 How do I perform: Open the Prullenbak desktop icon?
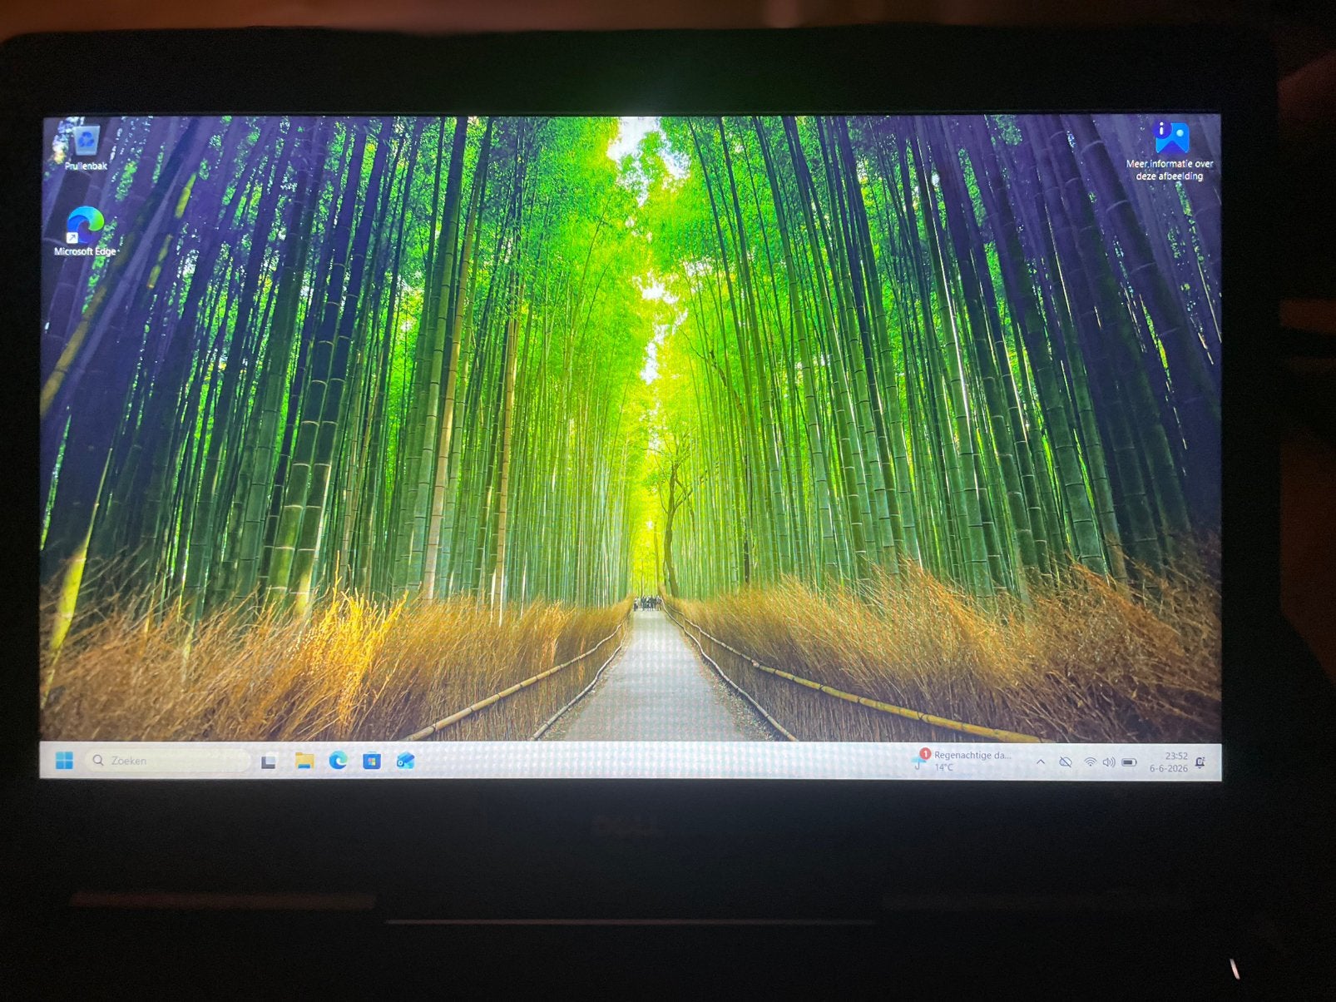tap(86, 146)
